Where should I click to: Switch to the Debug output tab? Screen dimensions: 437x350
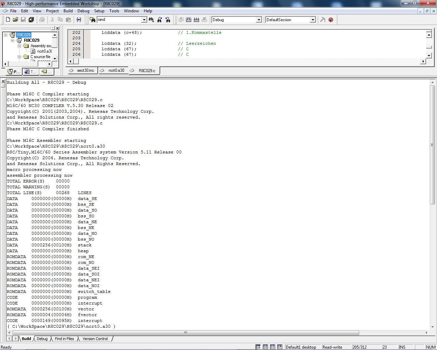point(42,339)
